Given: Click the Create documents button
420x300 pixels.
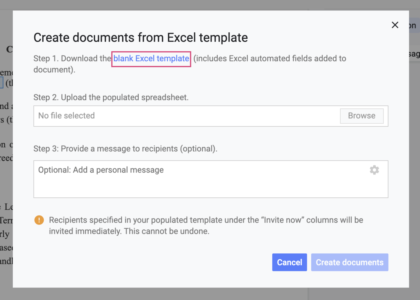Looking at the screenshot, I should coord(350,262).
